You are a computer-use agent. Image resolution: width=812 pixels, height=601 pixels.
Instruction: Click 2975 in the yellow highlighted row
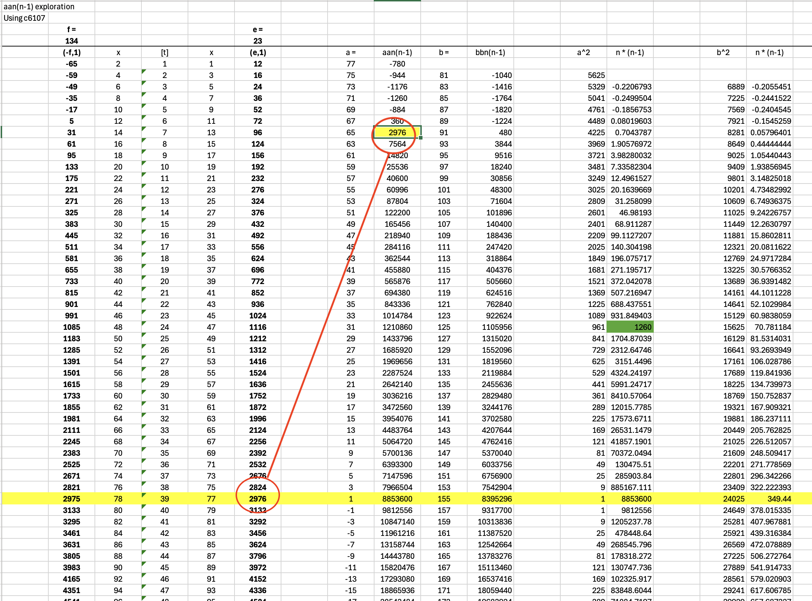pyautogui.click(x=71, y=499)
